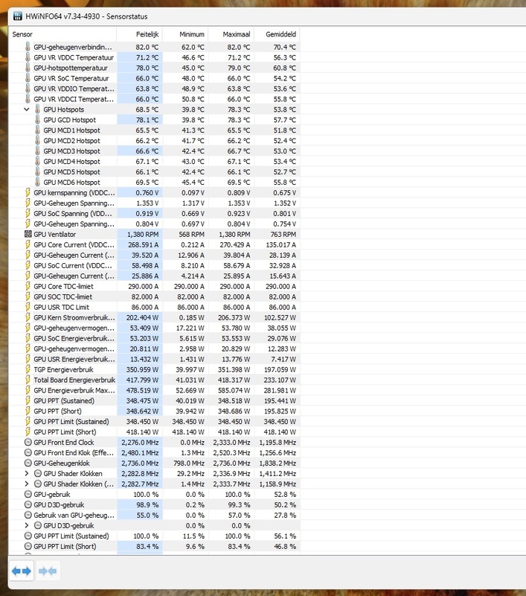Expand the first GPU Shader Klokken group
The image size is (526, 596).
[x=27, y=474]
